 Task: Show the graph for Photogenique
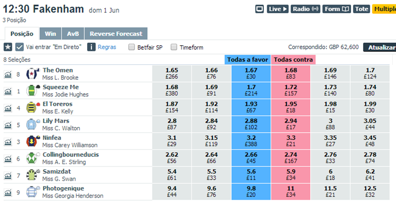[8, 192]
